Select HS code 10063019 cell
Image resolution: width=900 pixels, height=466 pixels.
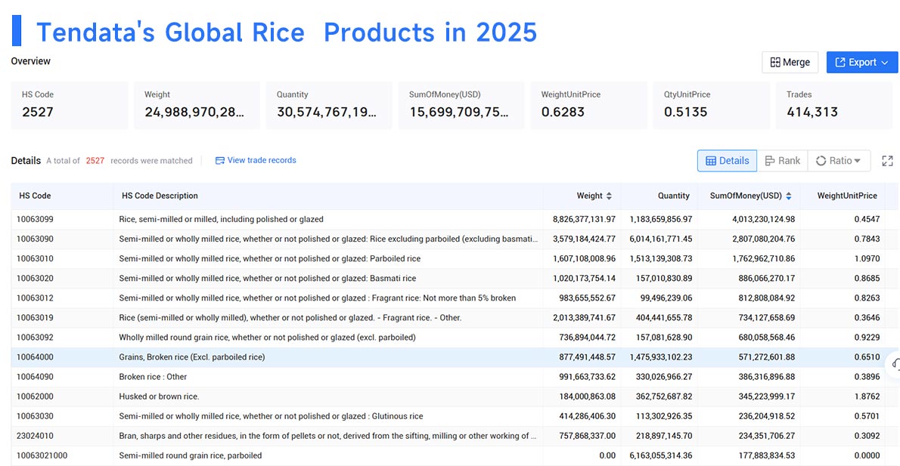pos(35,317)
